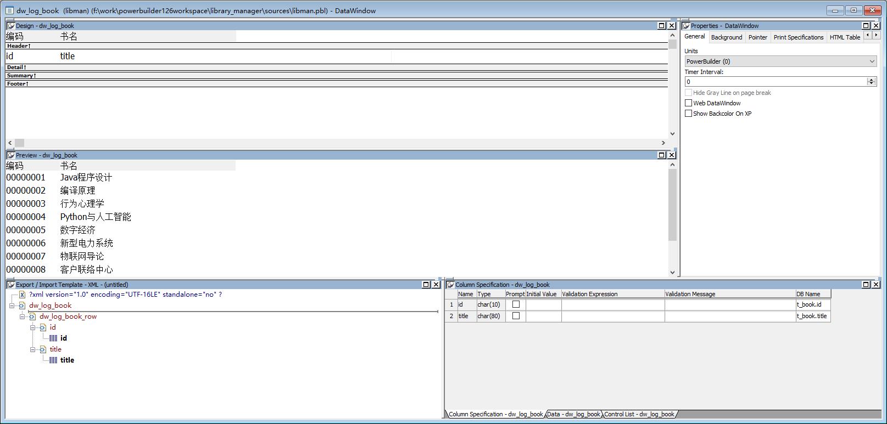The height and width of the screenshot is (424, 887).
Task: Maximize the Design pane
Action: [662, 26]
